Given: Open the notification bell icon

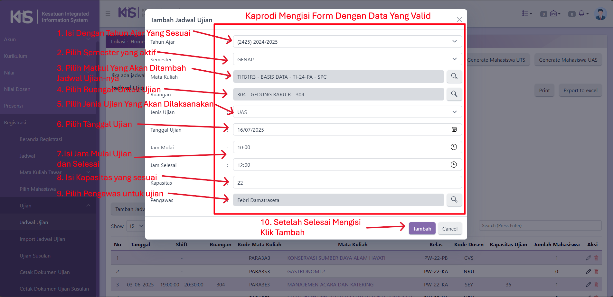Looking at the screenshot, I should [x=581, y=13].
